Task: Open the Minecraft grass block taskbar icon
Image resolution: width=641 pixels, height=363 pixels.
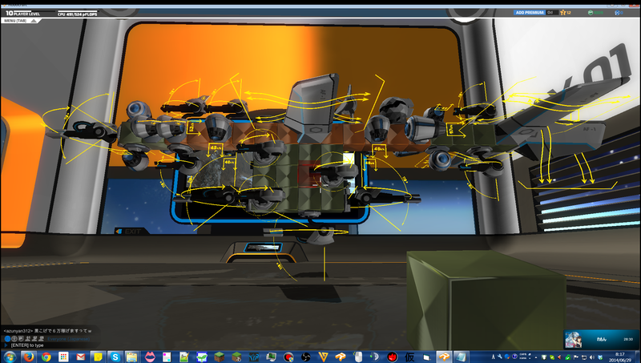Action: click(220, 357)
